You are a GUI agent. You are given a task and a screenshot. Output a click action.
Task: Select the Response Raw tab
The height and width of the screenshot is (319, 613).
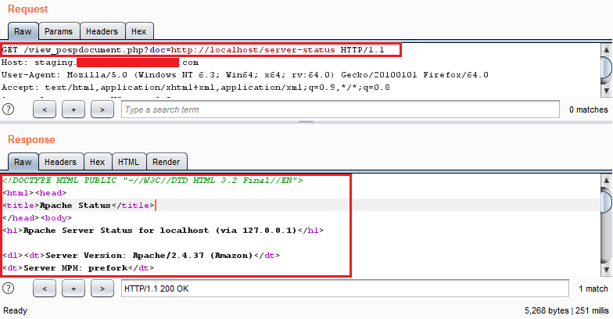pos(23,162)
